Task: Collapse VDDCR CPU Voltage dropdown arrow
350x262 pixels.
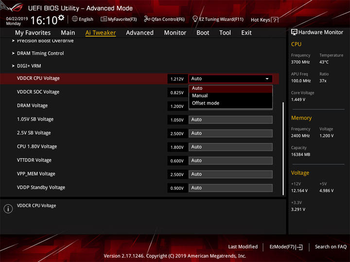Action: click(267, 79)
